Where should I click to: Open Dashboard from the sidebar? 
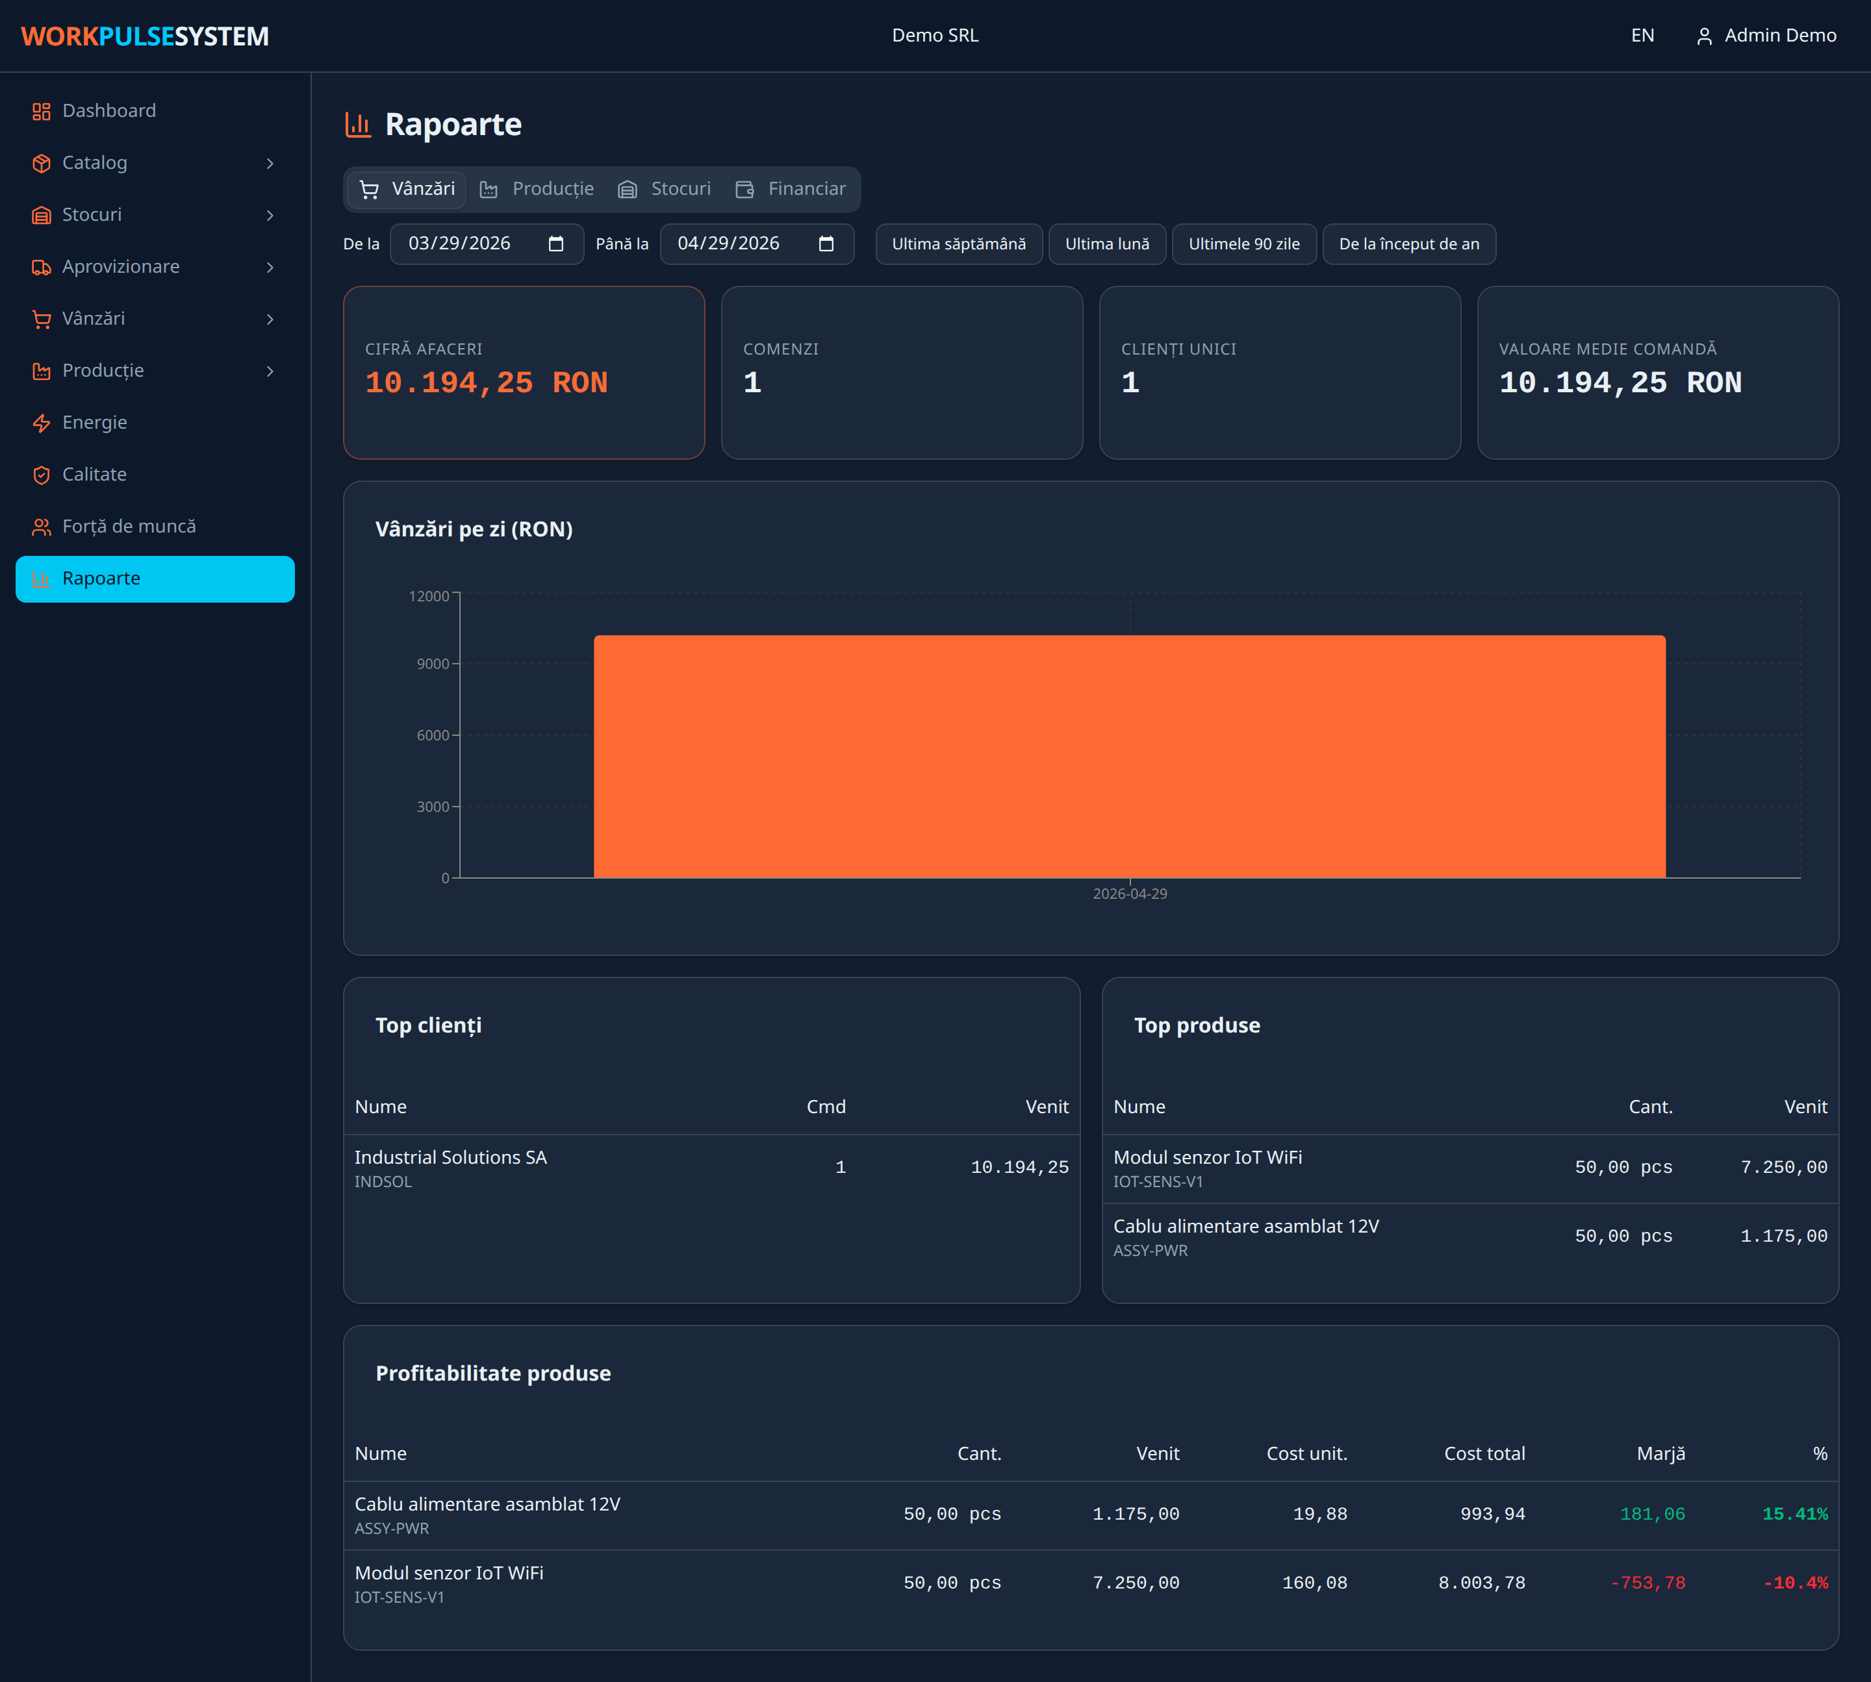coord(155,111)
